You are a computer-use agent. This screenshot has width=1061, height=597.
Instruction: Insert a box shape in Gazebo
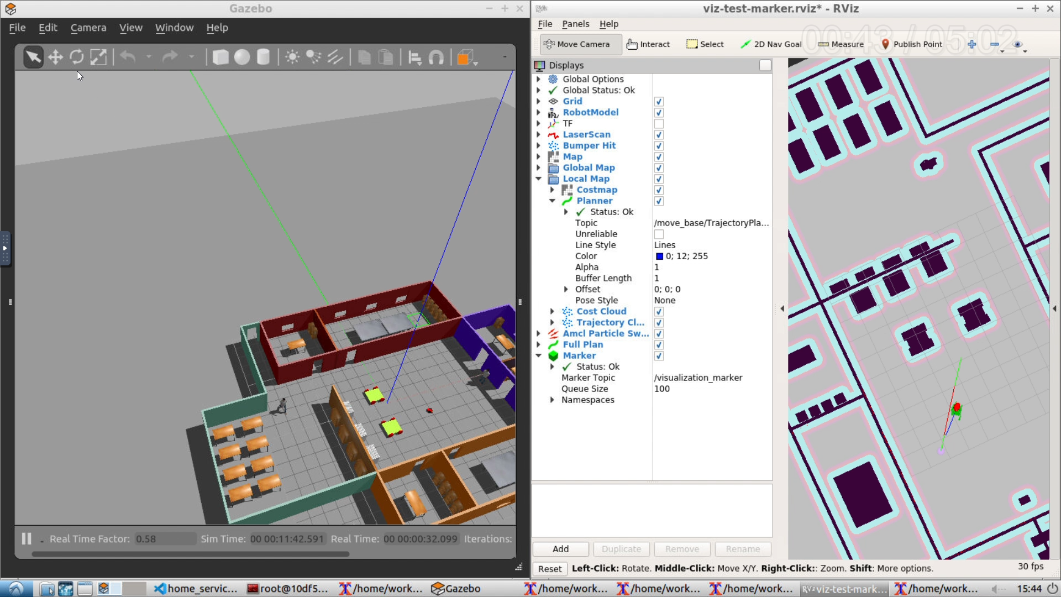click(x=220, y=57)
